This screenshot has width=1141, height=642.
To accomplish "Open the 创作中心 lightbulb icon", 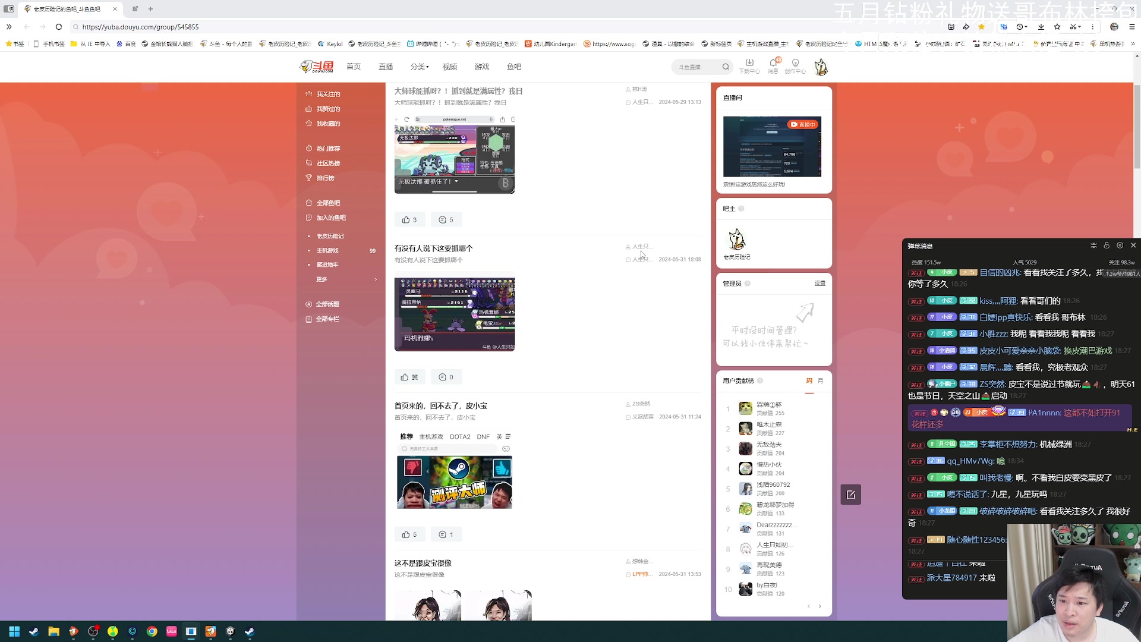I will (x=795, y=64).
